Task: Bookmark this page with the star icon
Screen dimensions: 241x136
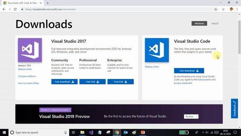Action: pos(216,9)
